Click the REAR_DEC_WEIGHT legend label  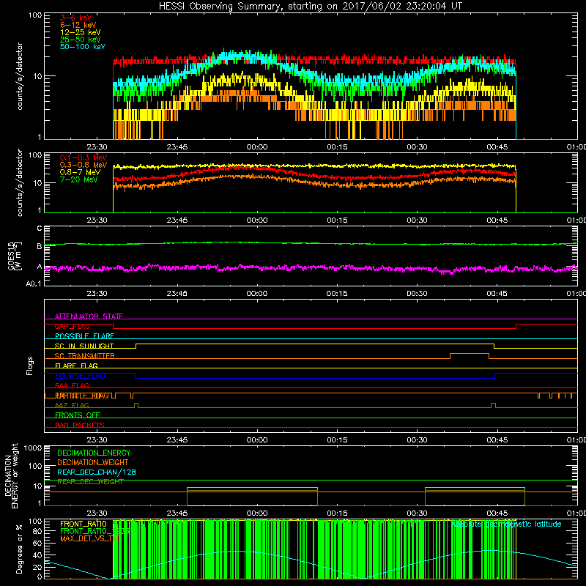tap(90, 482)
